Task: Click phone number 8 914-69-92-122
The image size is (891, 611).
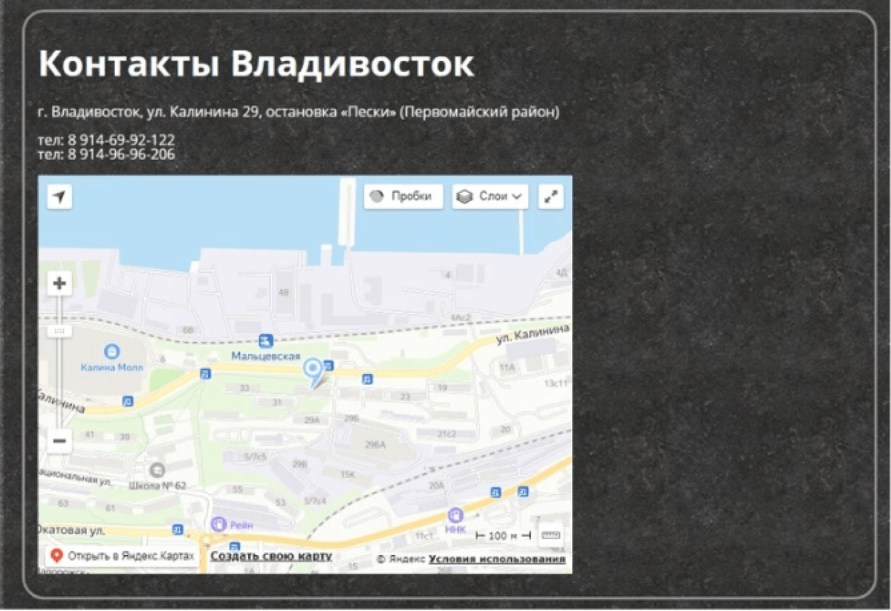Action: pyautogui.click(x=121, y=140)
